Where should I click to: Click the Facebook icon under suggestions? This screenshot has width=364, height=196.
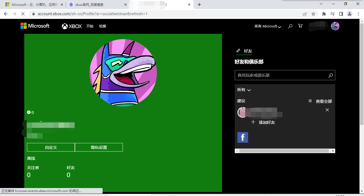coord(242,137)
